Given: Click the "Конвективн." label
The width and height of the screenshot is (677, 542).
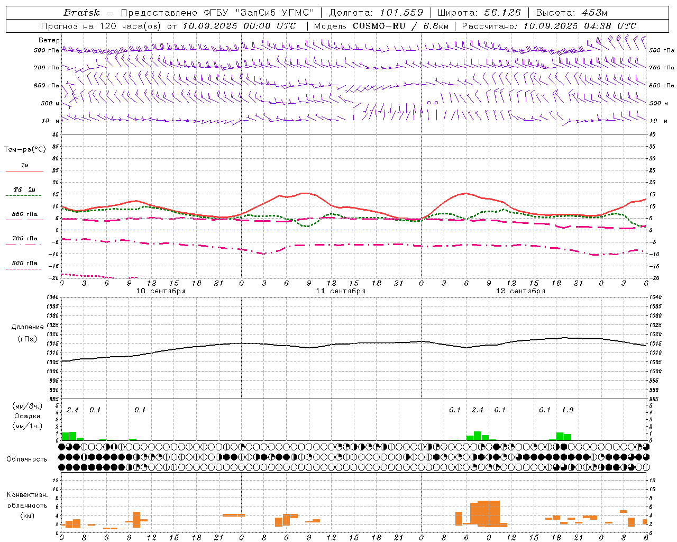Looking at the screenshot, I should click(27, 495).
